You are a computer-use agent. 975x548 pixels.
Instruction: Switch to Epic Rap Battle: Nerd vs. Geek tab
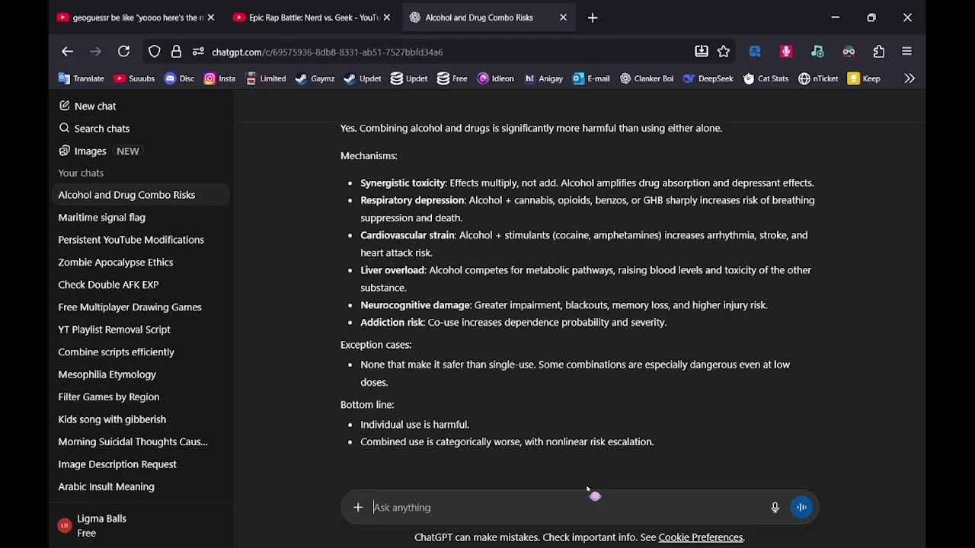(x=312, y=18)
